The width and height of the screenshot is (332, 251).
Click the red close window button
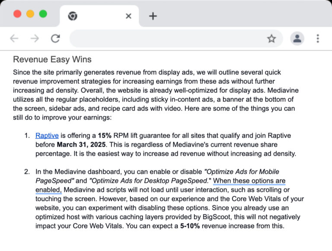pos(17,14)
